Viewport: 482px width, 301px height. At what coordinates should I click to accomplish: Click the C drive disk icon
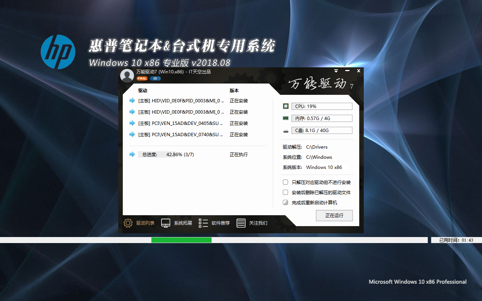click(x=286, y=131)
